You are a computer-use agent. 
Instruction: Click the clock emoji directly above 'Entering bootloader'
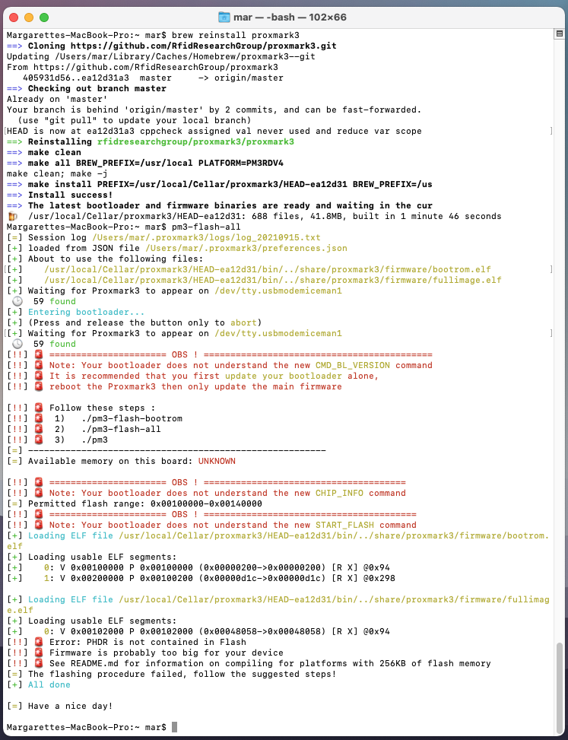(17, 301)
